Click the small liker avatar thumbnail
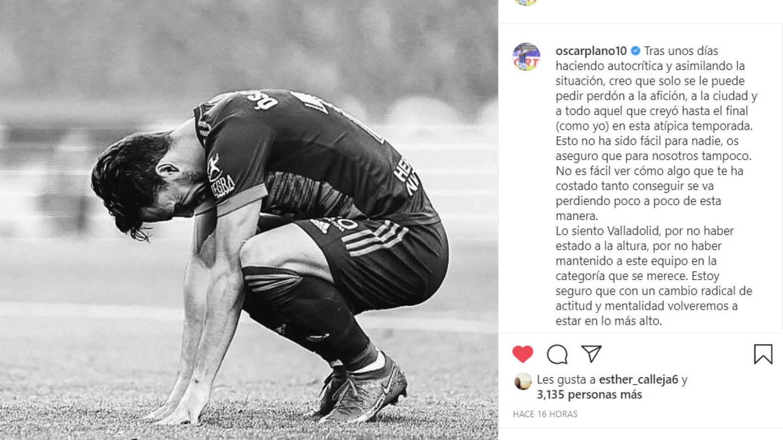 pos(523,381)
